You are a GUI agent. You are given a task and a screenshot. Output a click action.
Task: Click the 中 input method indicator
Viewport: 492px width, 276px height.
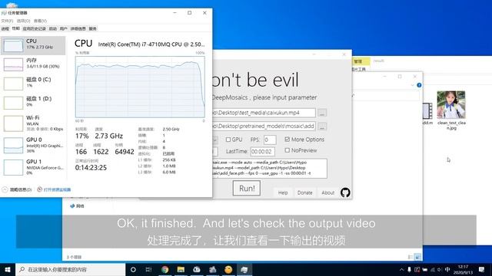point(447,269)
